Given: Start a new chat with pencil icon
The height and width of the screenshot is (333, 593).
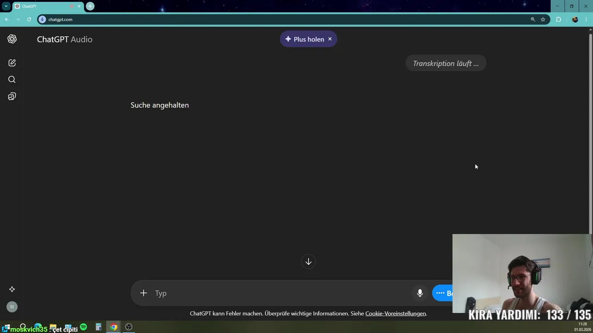Looking at the screenshot, I should pos(12,63).
